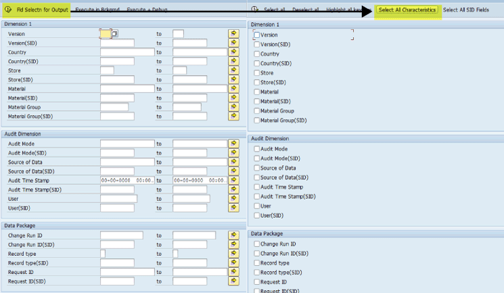Open multiple selection arrow for Source of Data
Image resolution: width=504 pixels, height=293 pixels.
pos(233,162)
